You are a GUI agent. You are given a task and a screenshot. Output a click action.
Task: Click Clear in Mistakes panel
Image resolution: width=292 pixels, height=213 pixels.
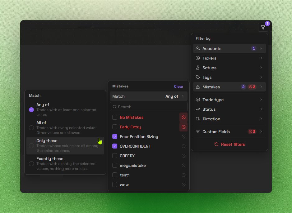(178, 87)
